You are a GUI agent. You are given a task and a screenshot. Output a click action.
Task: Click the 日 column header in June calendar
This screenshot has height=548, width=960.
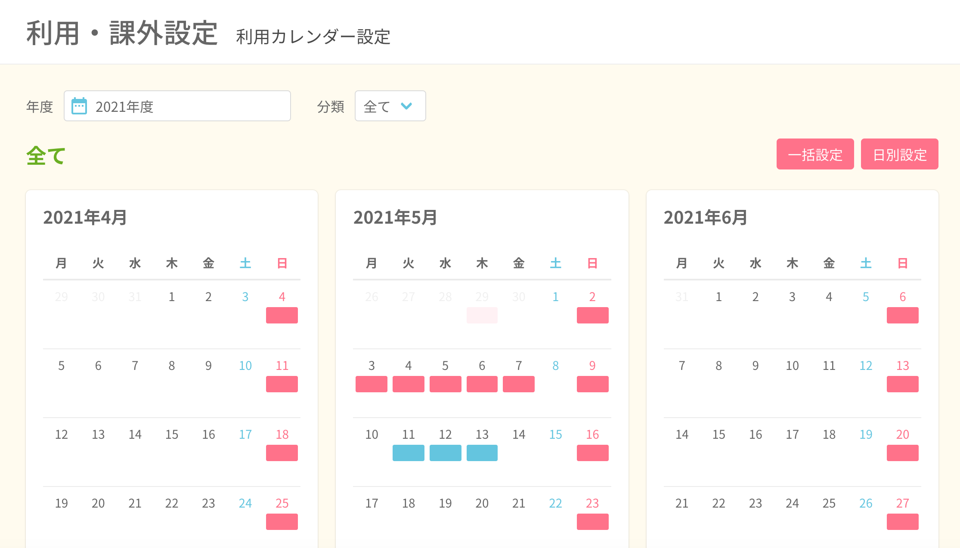pyautogui.click(x=903, y=263)
